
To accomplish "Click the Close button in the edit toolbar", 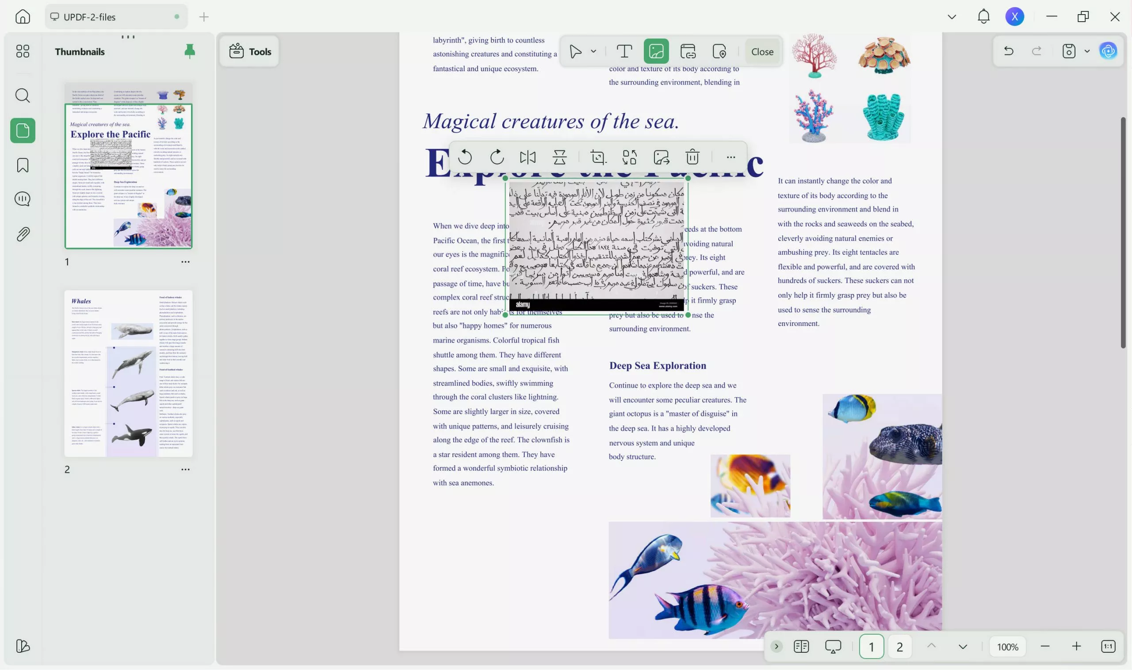I will point(762,51).
